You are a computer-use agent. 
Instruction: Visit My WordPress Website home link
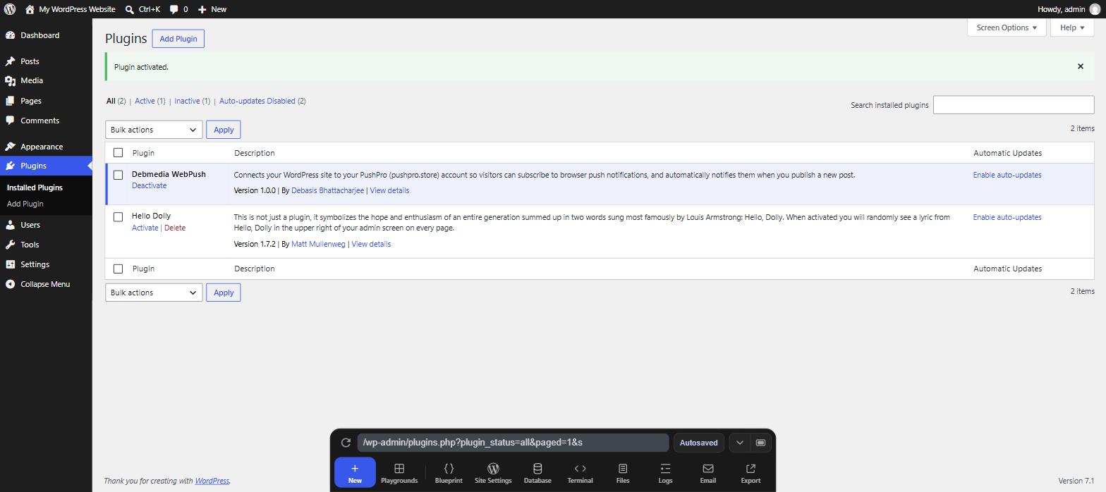coord(70,9)
